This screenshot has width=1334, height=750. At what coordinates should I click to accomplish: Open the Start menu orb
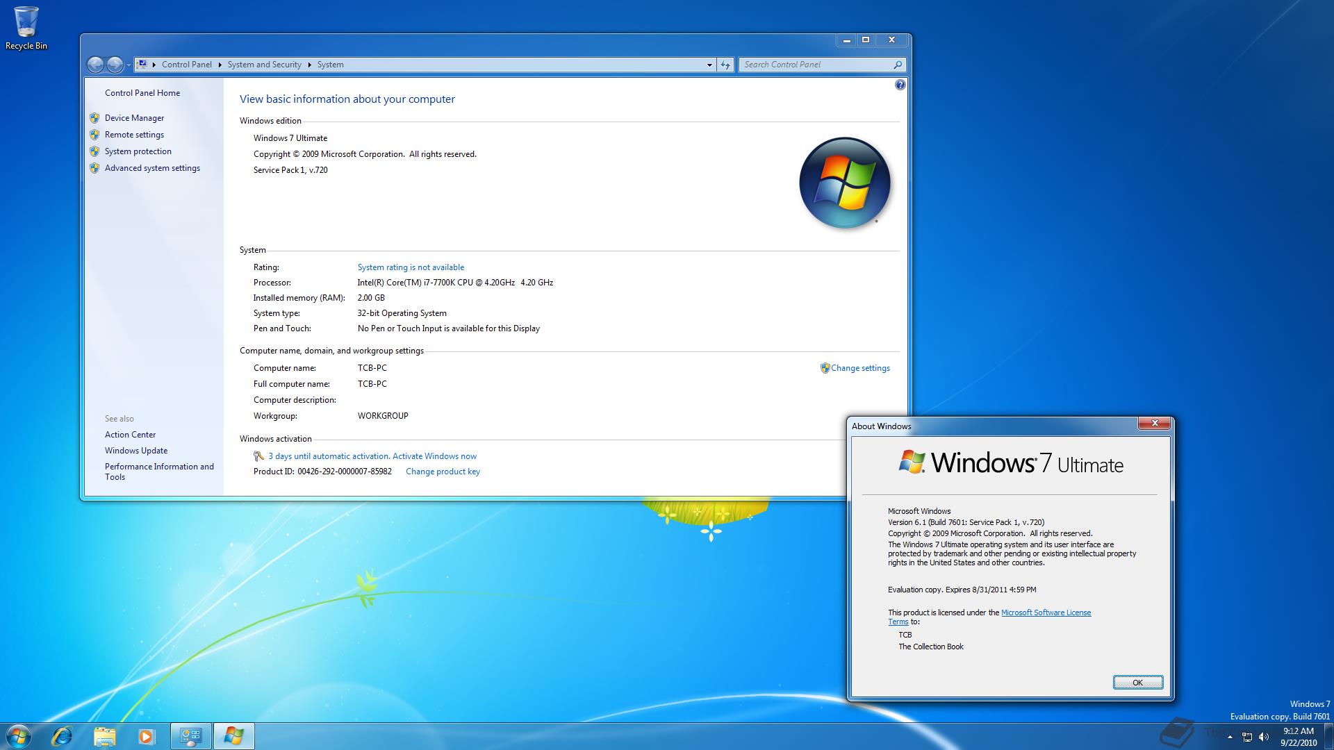point(19,736)
